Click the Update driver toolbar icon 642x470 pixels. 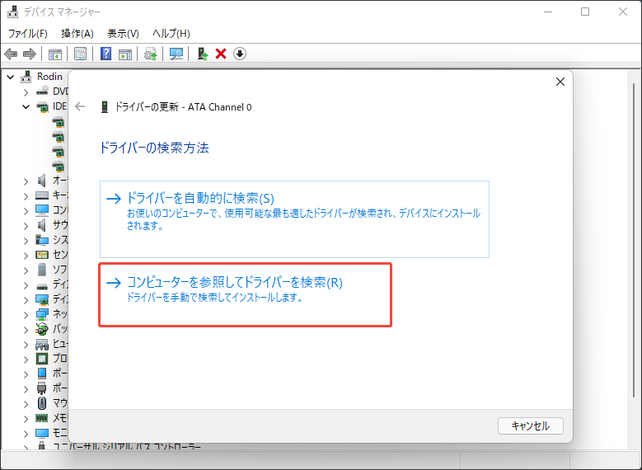point(151,54)
